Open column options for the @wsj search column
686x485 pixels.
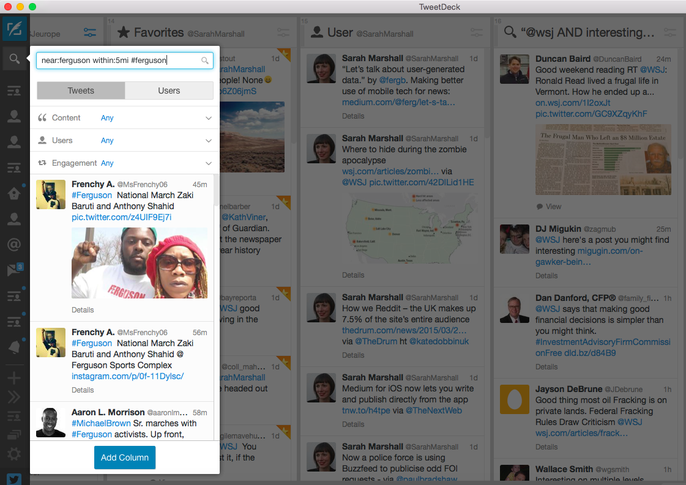click(670, 33)
